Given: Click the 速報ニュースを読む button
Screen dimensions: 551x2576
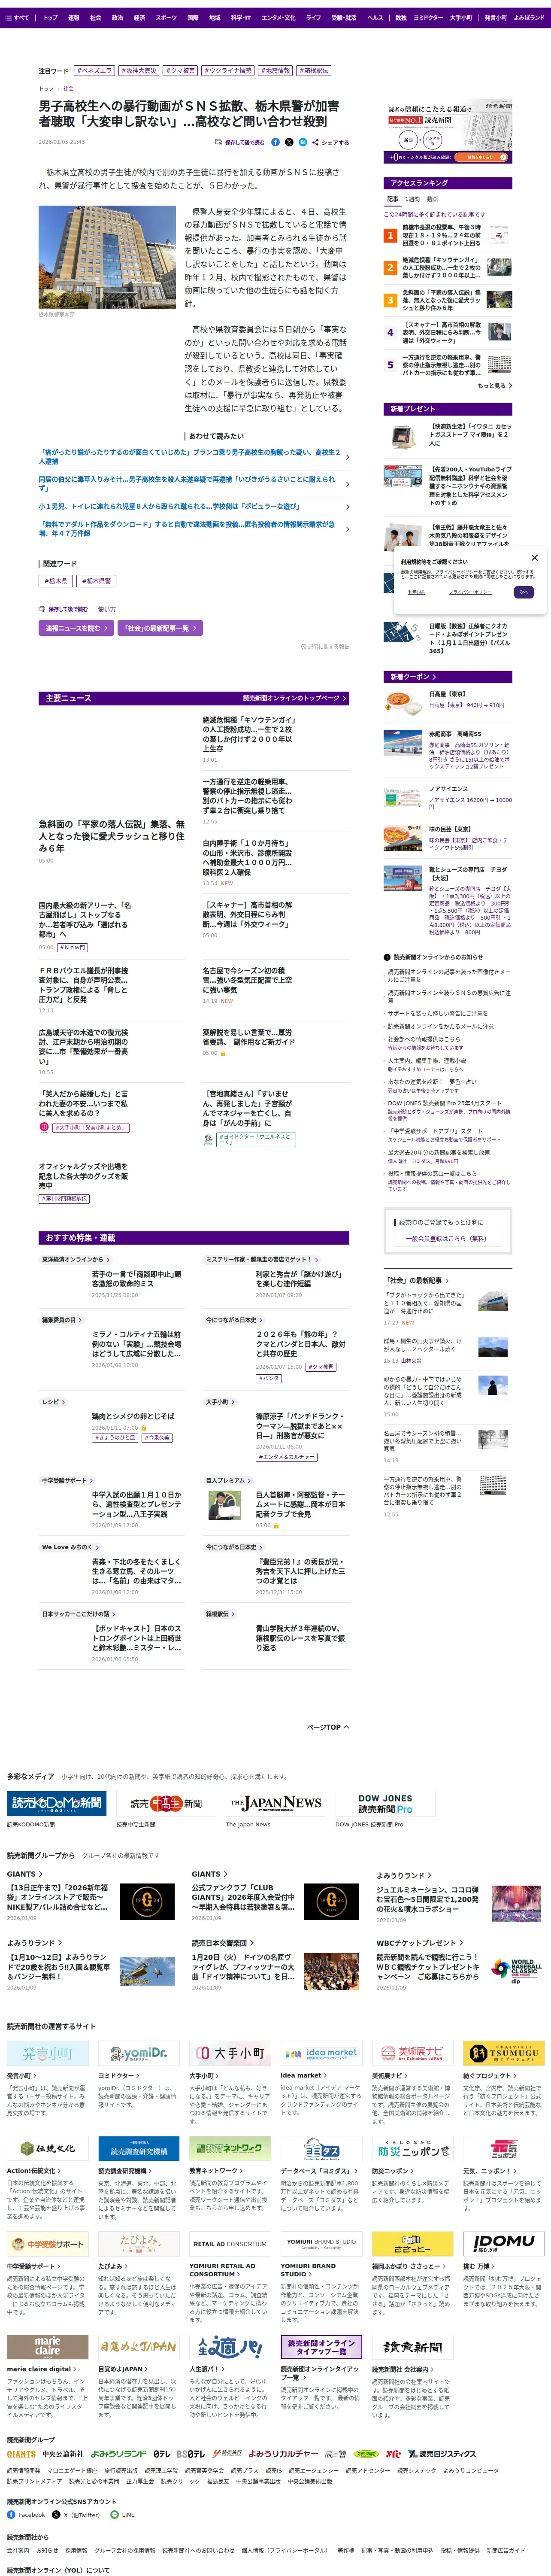Looking at the screenshot, I should coord(75,628).
